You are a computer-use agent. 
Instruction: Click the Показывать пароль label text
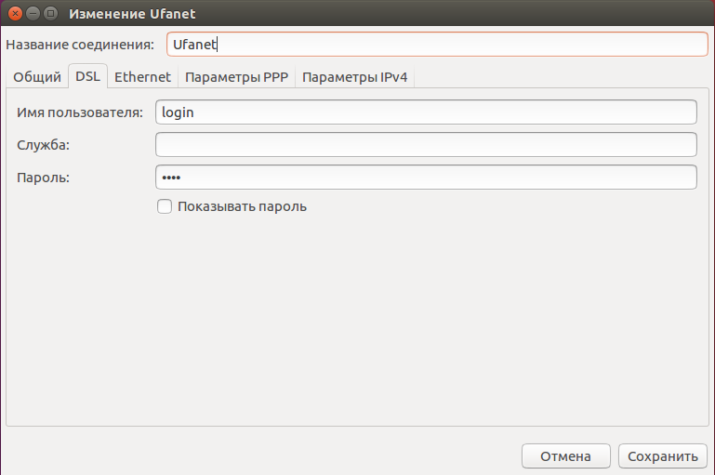tap(242, 206)
